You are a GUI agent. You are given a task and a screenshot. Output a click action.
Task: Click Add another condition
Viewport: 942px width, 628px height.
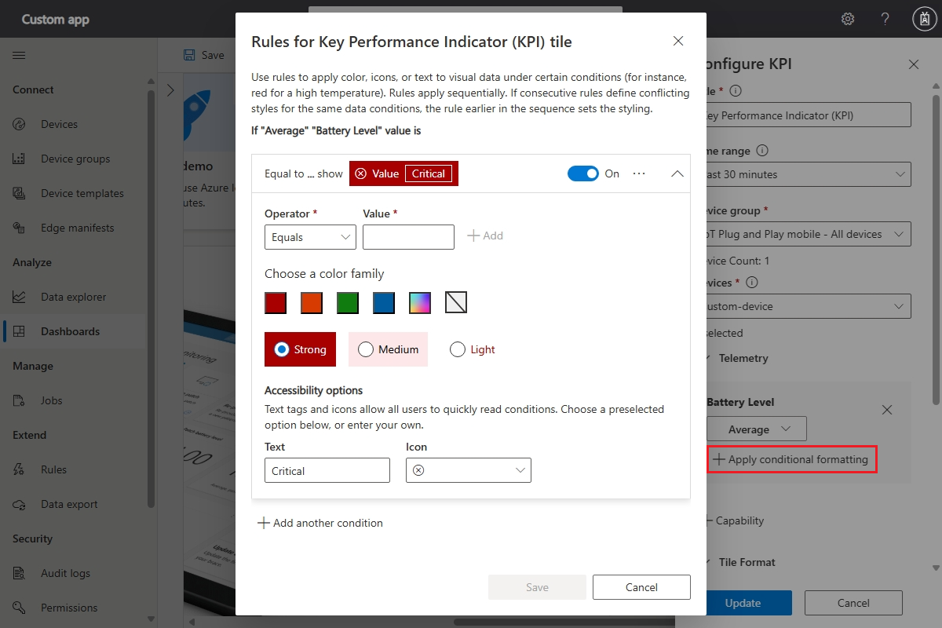(x=320, y=523)
